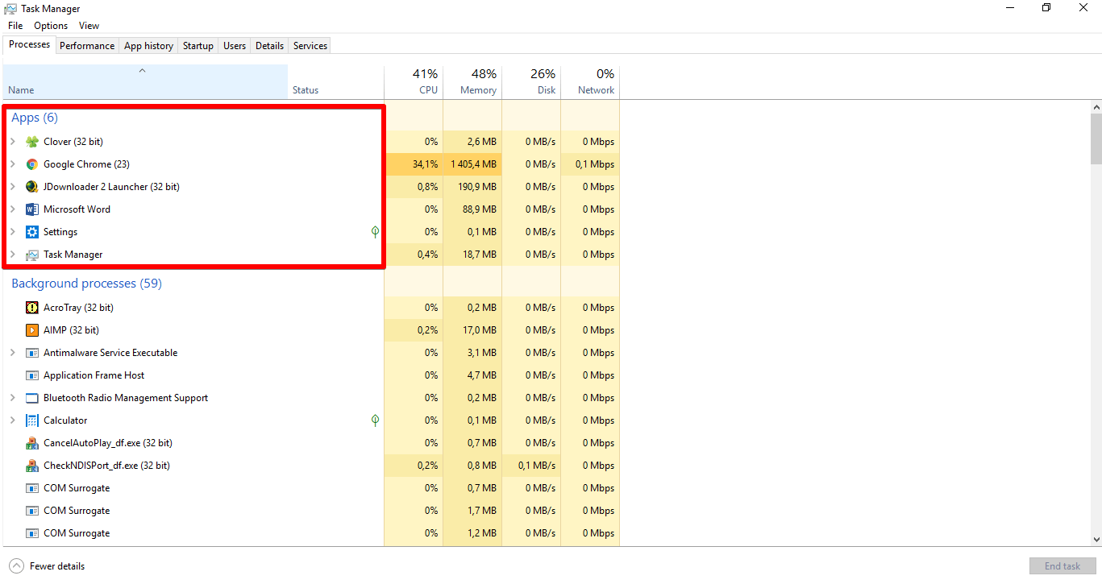Expand the Google Chrome process group
Image resolution: width=1102 pixels, height=584 pixels.
(12, 164)
